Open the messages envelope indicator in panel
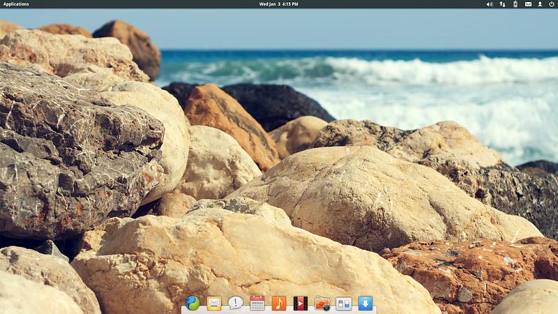The height and width of the screenshot is (314, 558). point(528,4)
